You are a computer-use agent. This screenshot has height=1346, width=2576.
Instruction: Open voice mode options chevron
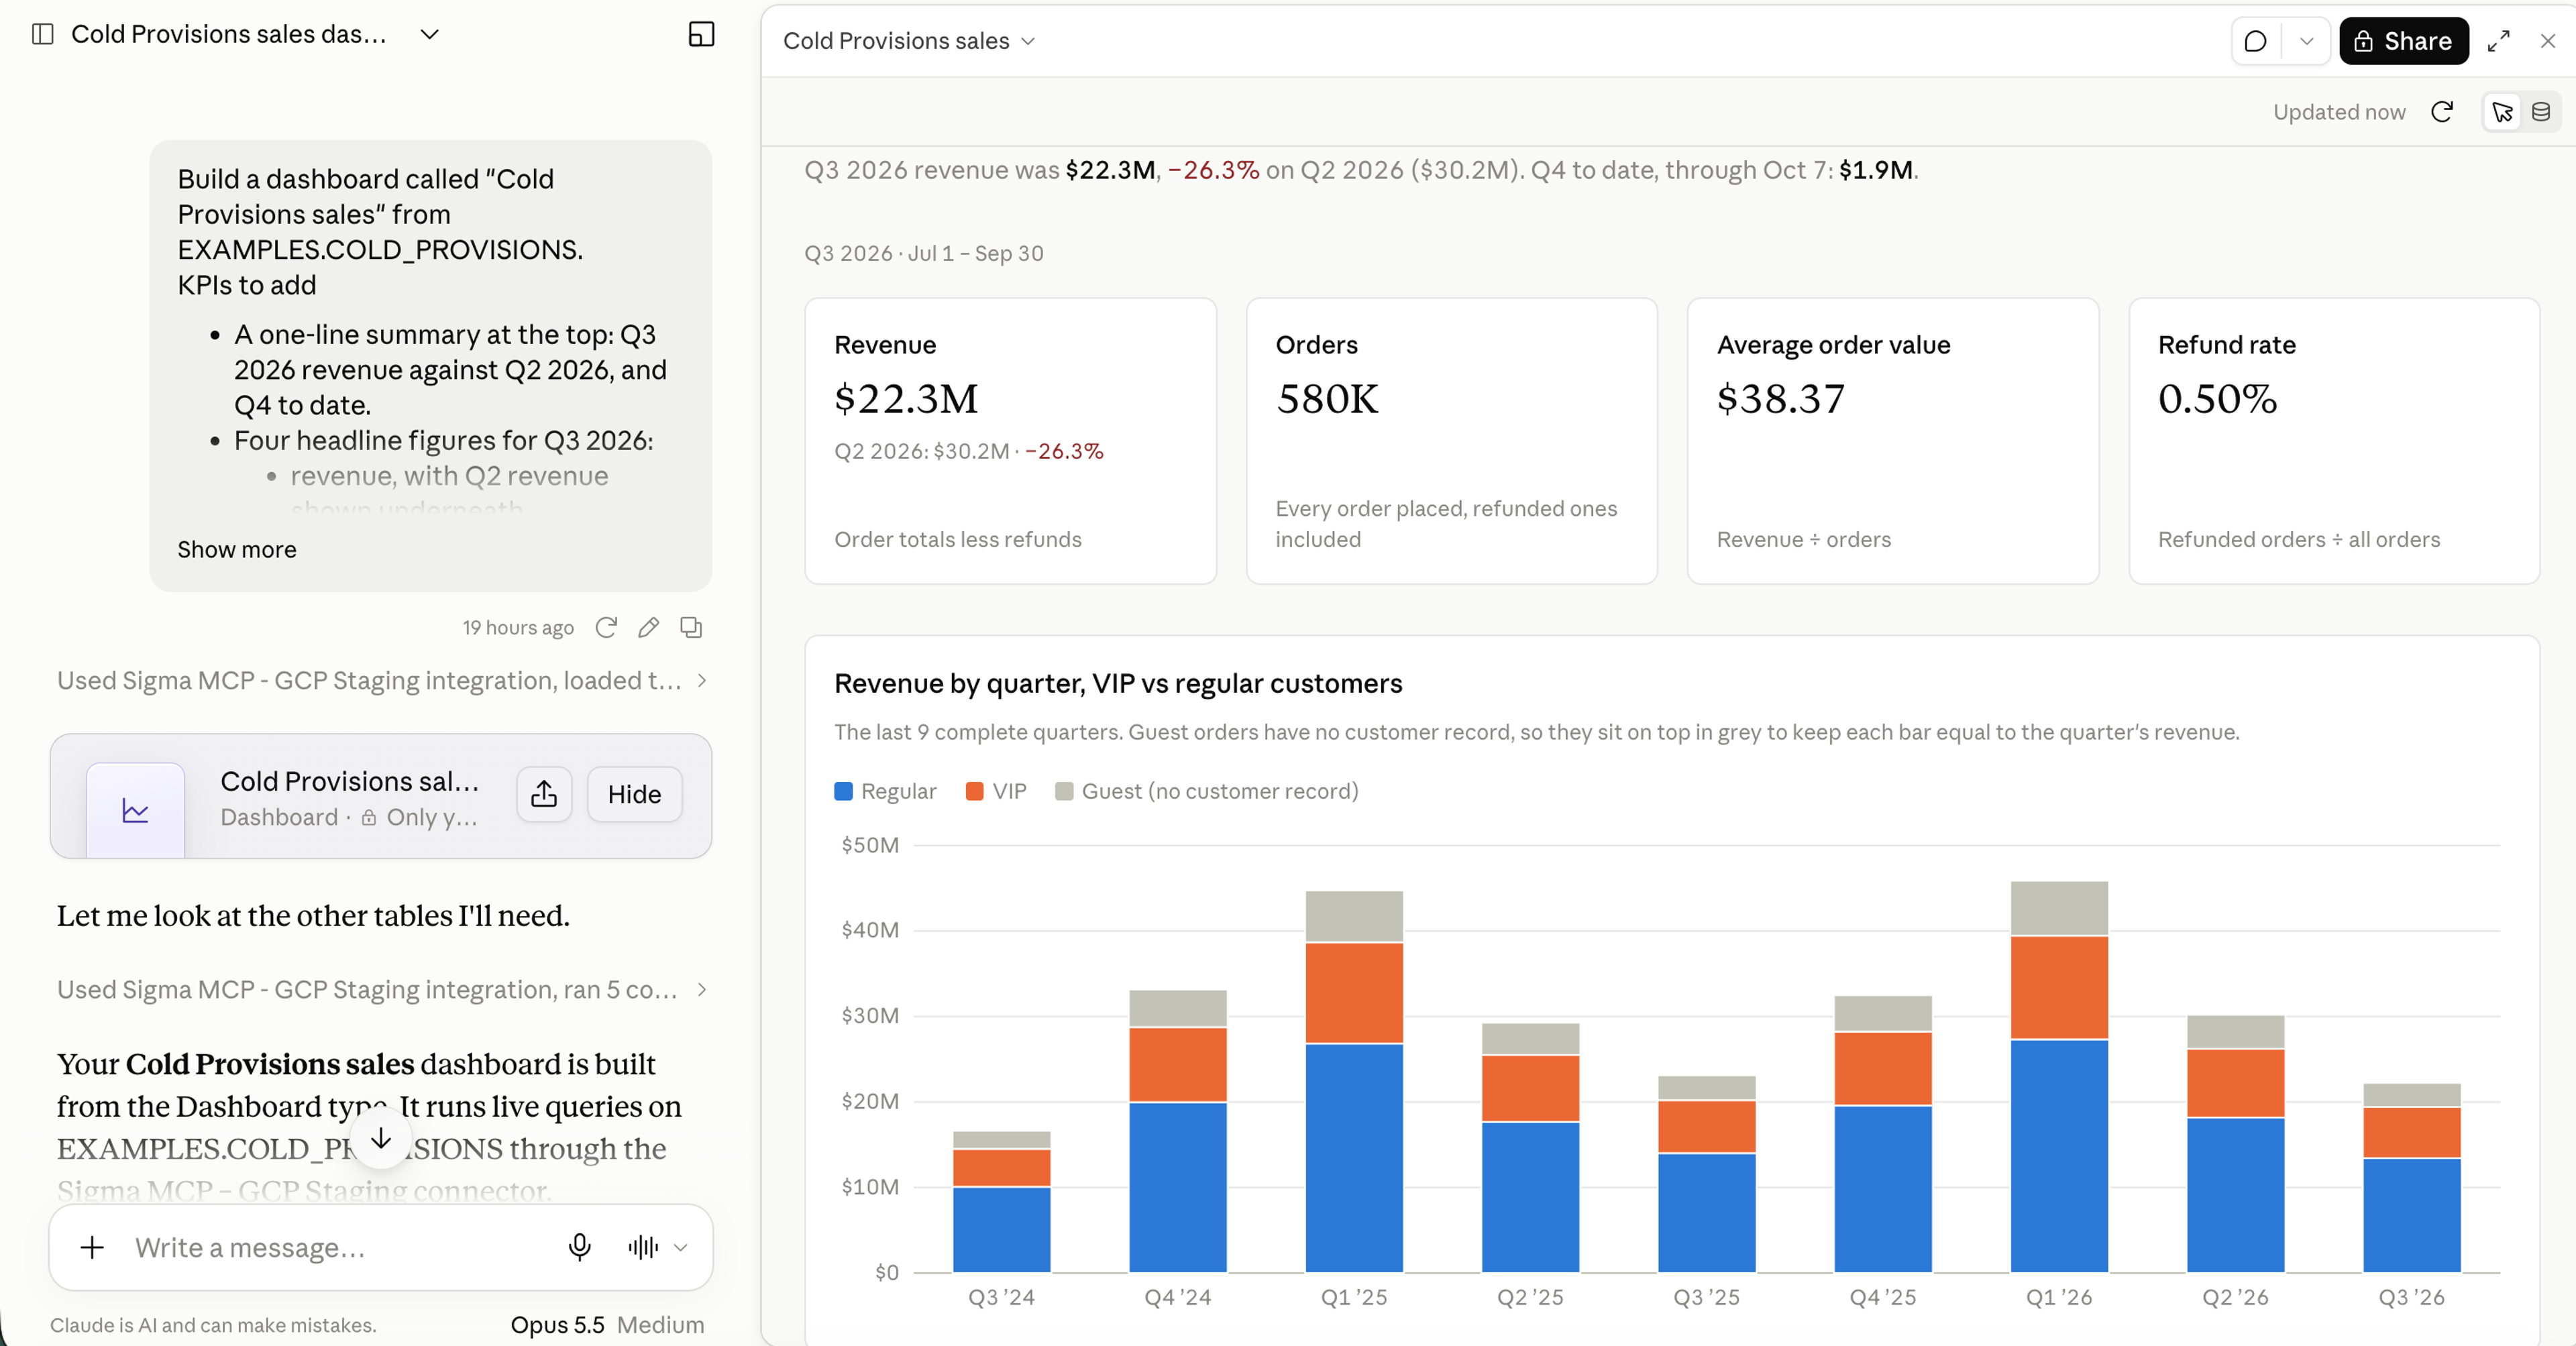pyautogui.click(x=681, y=1247)
